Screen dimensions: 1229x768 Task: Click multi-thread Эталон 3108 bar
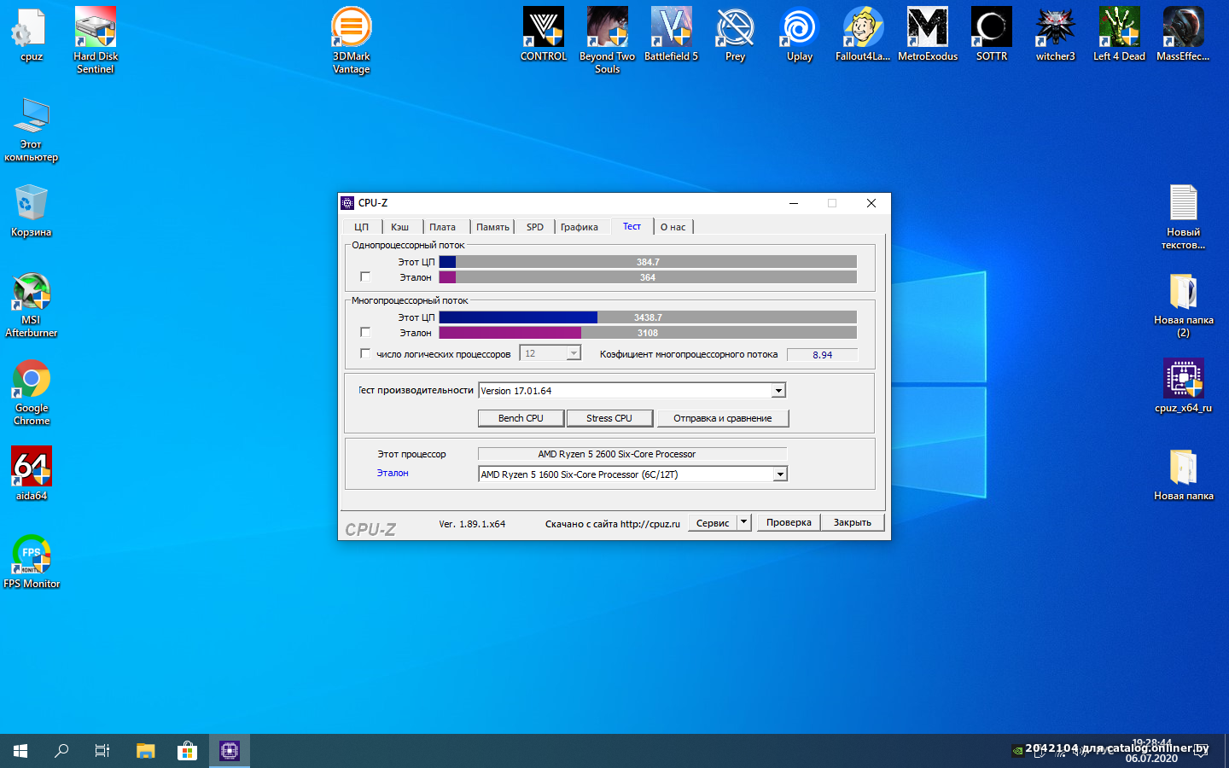coord(648,333)
